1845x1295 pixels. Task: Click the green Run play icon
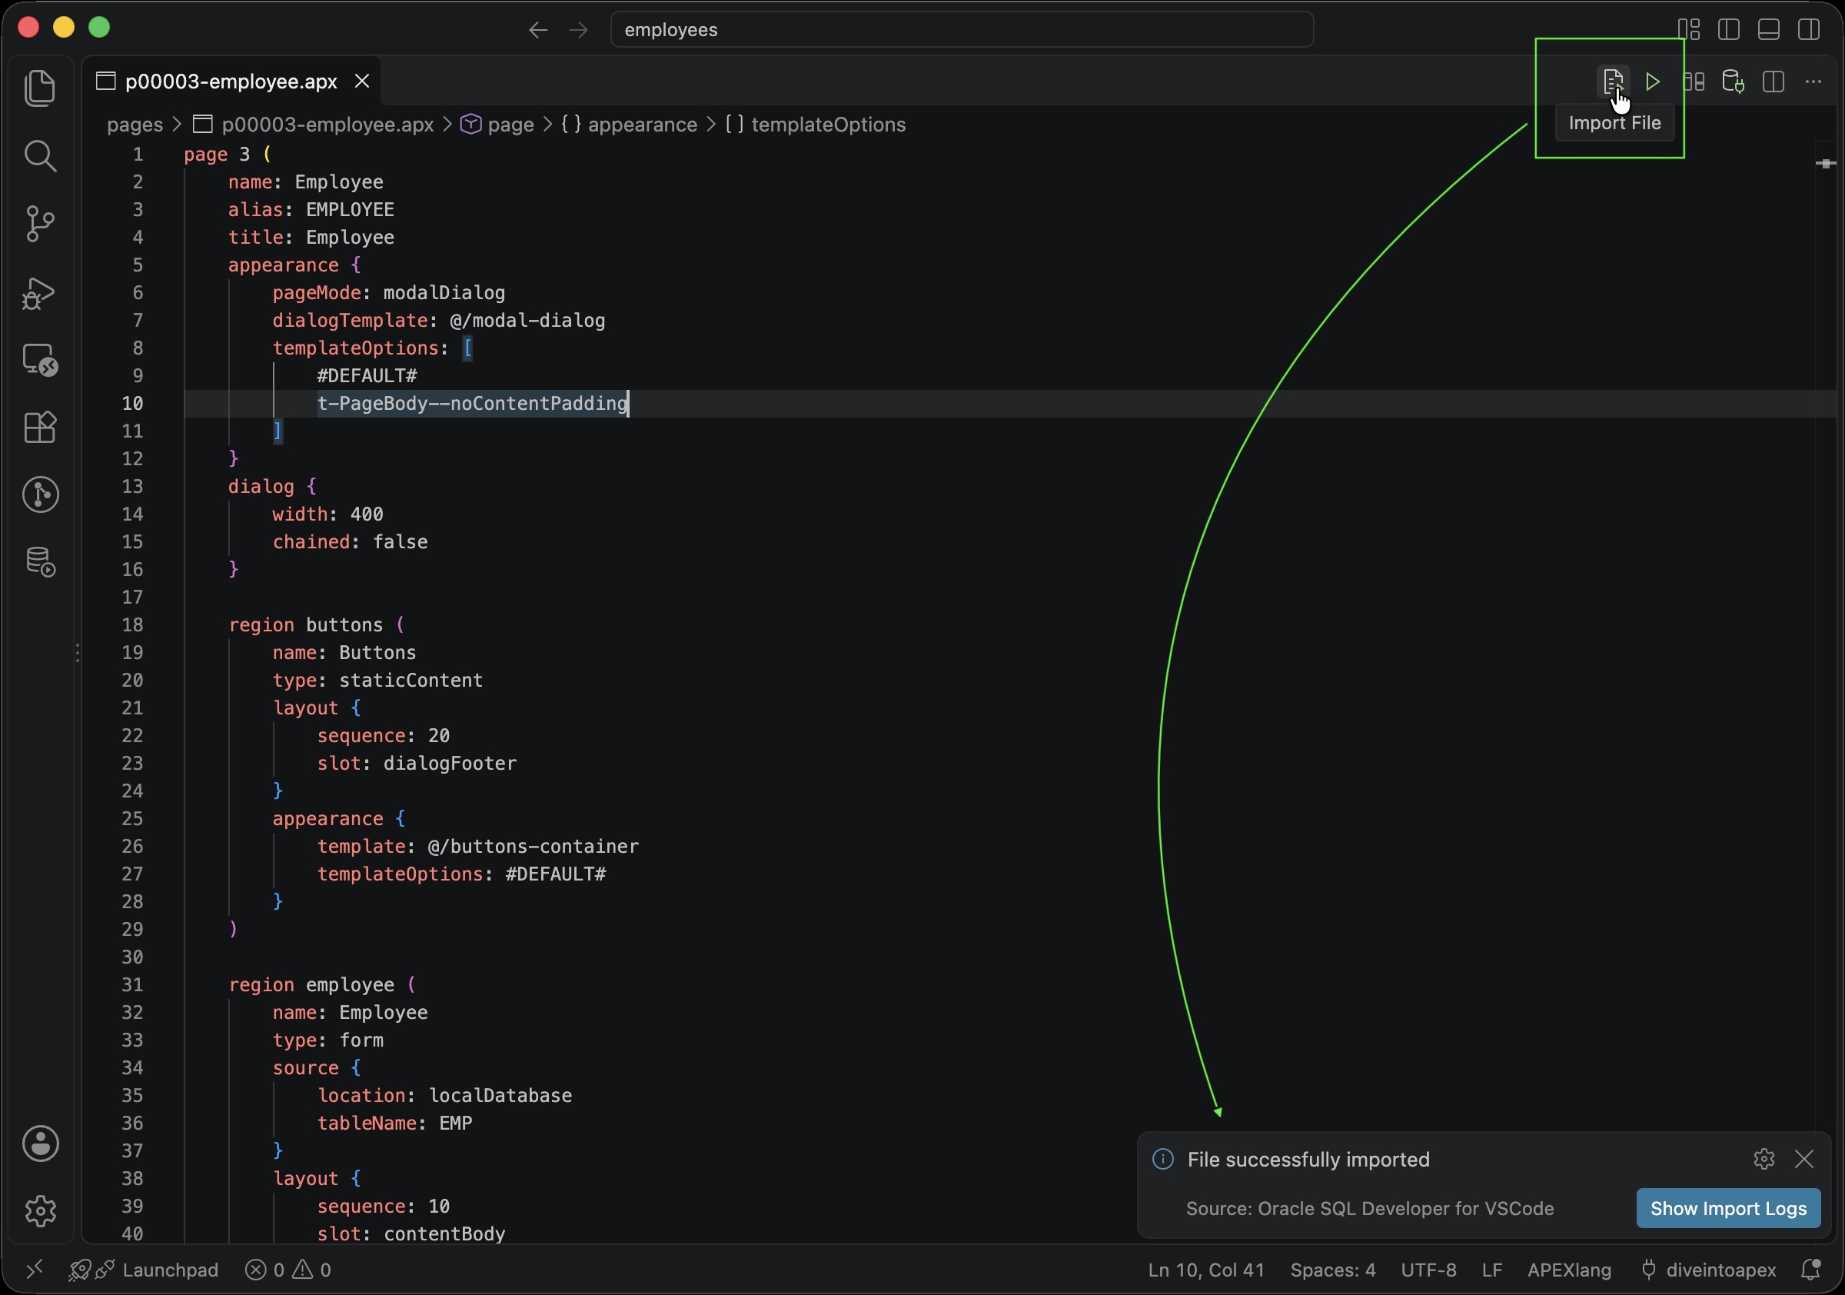click(1653, 82)
